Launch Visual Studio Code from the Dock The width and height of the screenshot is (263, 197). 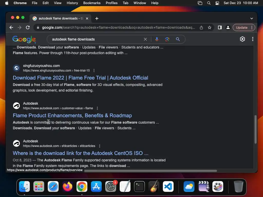click(168, 186)
